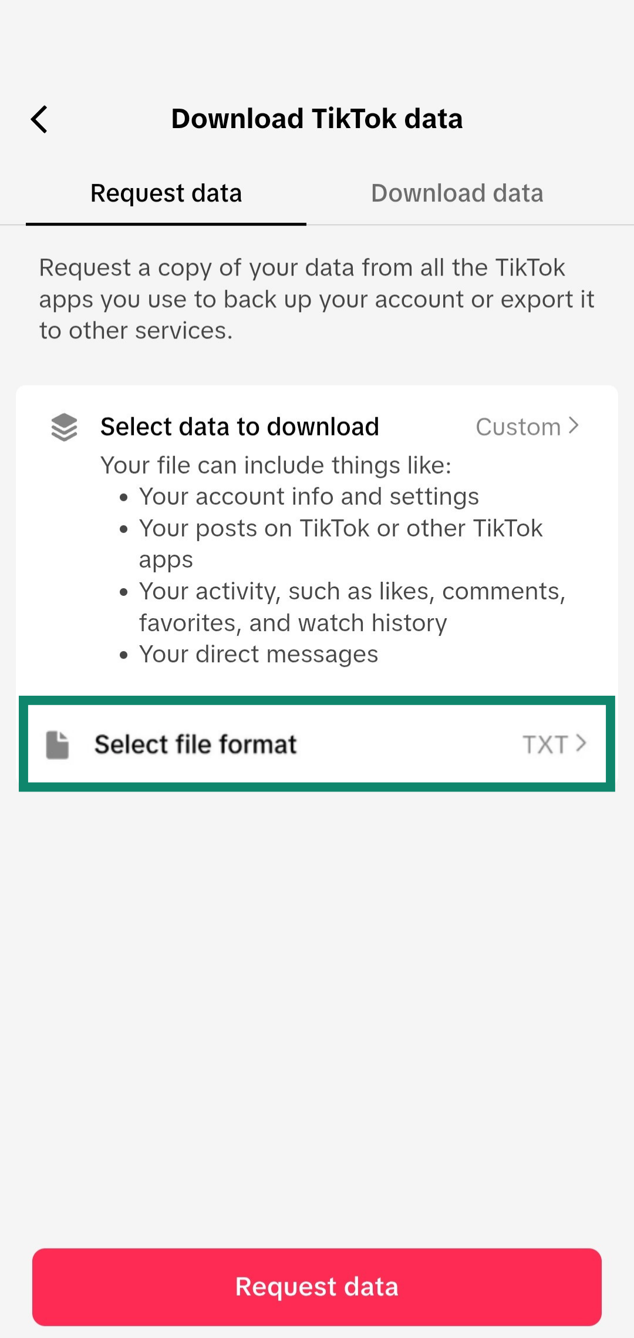Expand the Custom data categories list
Image resolution: width=634 pixels, height=1338 pixels.
pyautogui.click(x=528, y=427)
